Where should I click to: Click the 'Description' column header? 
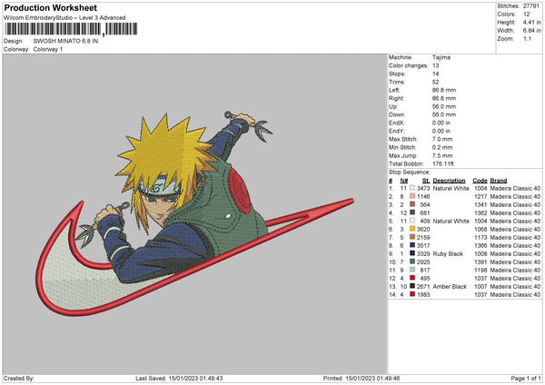(x=449, y=181)
